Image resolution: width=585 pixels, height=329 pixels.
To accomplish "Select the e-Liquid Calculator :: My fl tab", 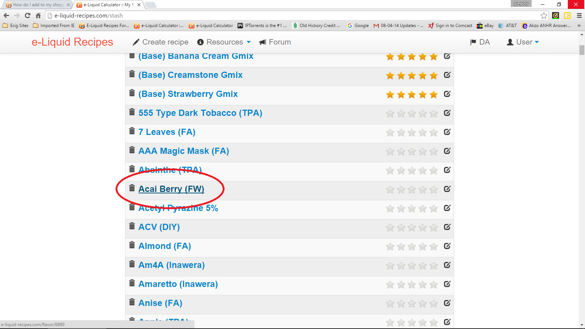I will click(x=109, y=5).
